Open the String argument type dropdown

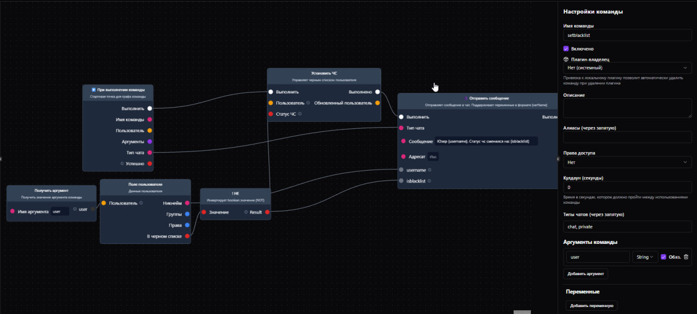coord(645,257)
